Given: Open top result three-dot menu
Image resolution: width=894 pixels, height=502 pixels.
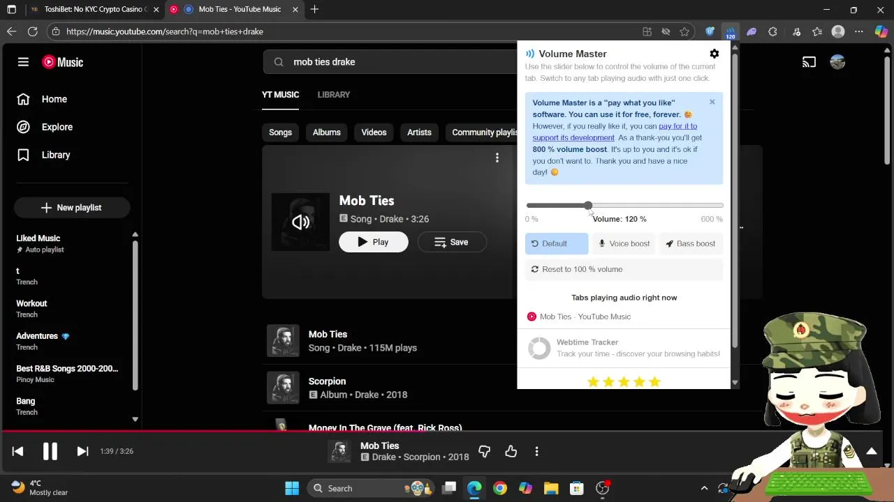Looking at the screenshot, I should click(497, 158).
